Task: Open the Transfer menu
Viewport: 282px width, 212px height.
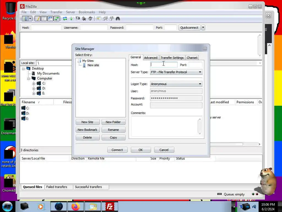Action: coord(56,12)
